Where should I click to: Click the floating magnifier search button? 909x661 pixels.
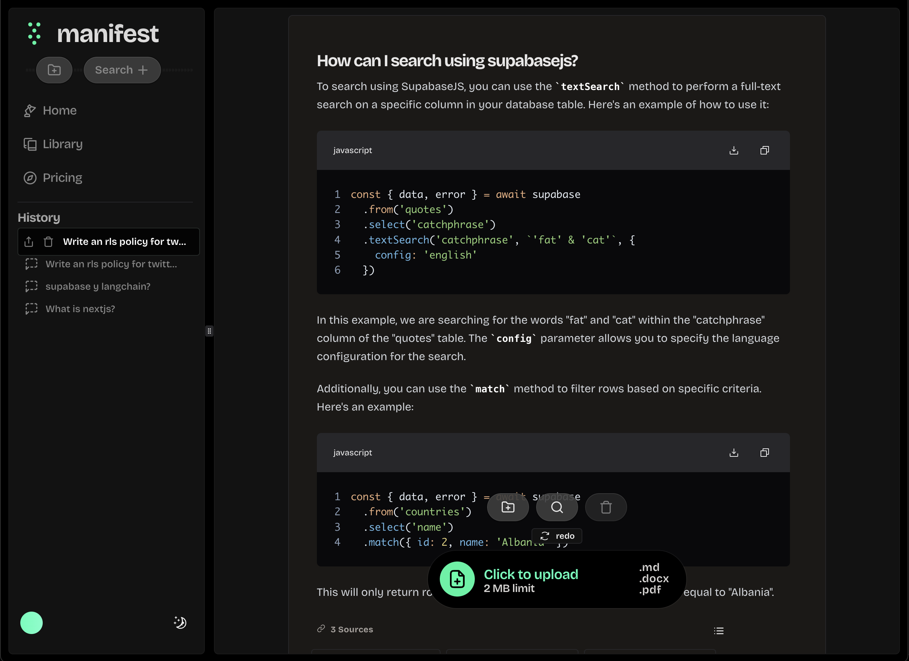(x=557, y=507)
